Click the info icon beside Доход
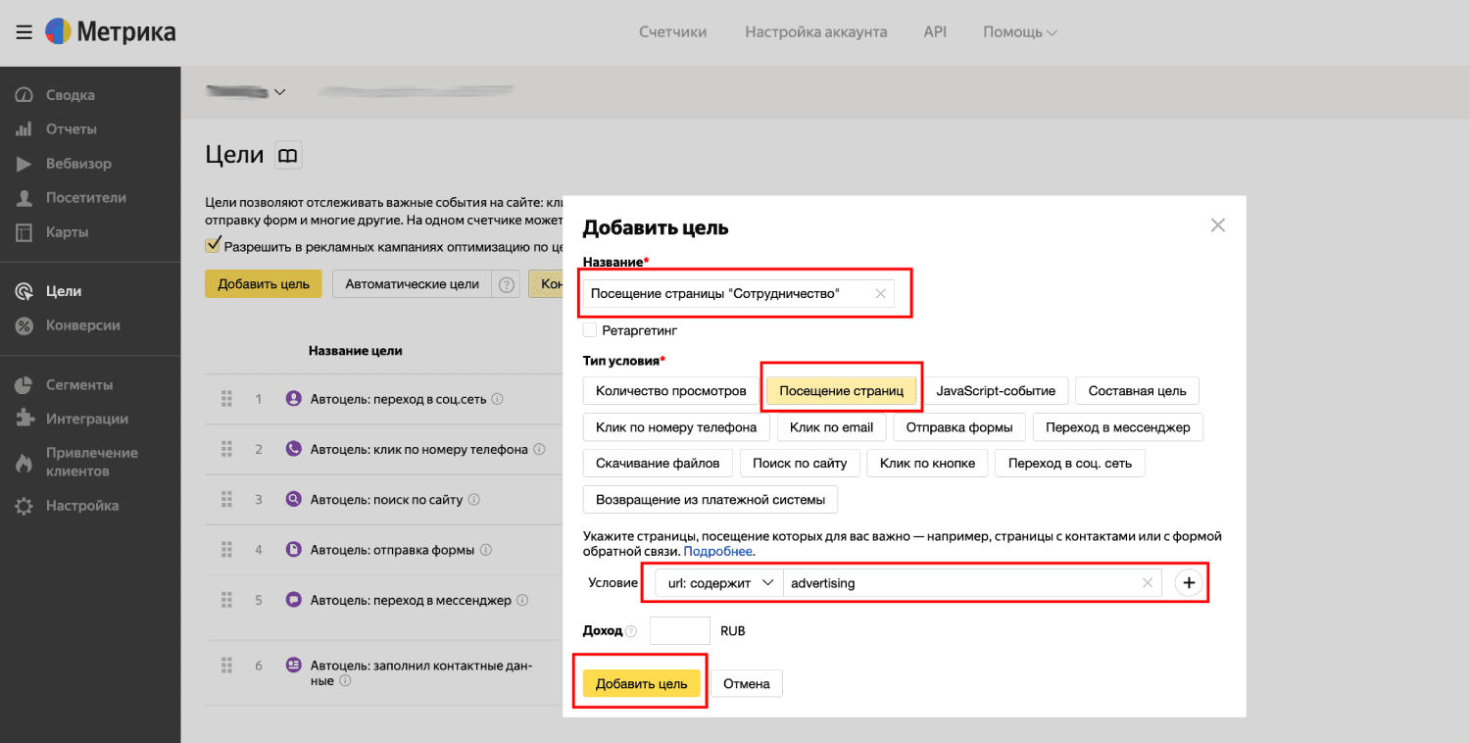1470x743 pixels. [631, 631]
